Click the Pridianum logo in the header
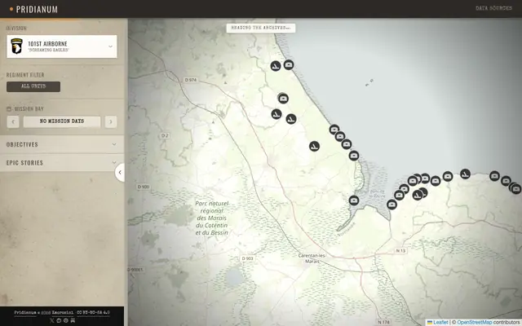This screenshot has width=522, height=326. [33, 9]
